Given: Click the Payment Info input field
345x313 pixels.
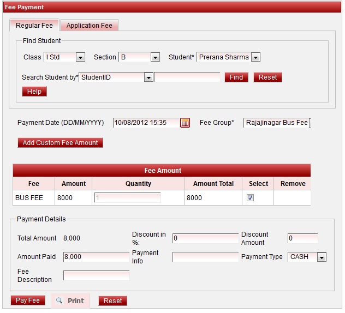Looking at the screenshot, I should coord(205,257).
